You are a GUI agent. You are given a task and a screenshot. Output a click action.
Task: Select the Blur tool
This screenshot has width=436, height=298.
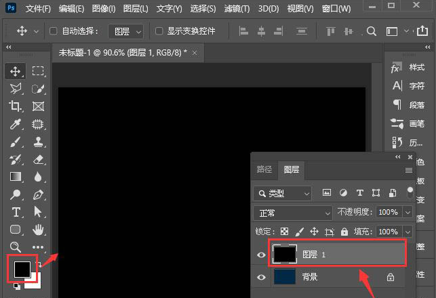click(x=38, y=177)
